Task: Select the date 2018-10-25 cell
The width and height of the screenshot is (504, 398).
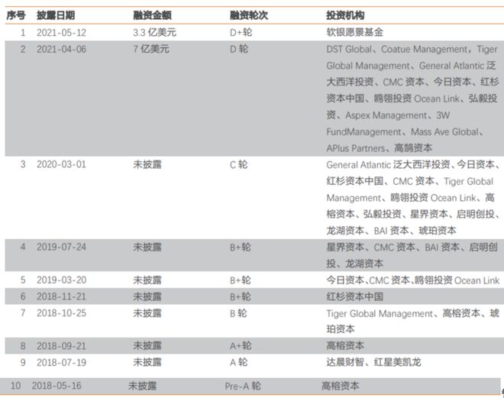Action: click(x=61, y=312)
